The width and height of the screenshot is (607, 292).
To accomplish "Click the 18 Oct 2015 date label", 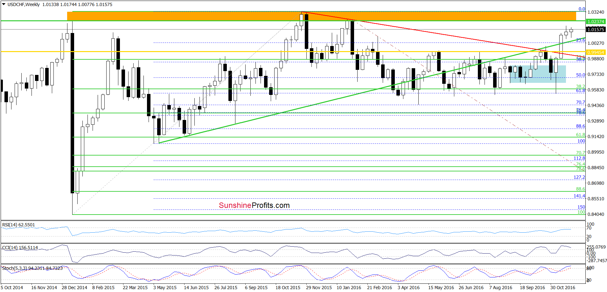I will pos(288,288).
